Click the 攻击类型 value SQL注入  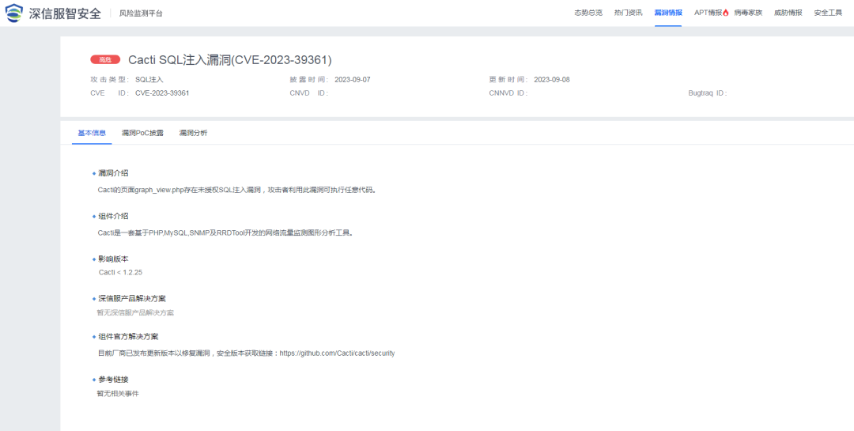click(149, 80)
